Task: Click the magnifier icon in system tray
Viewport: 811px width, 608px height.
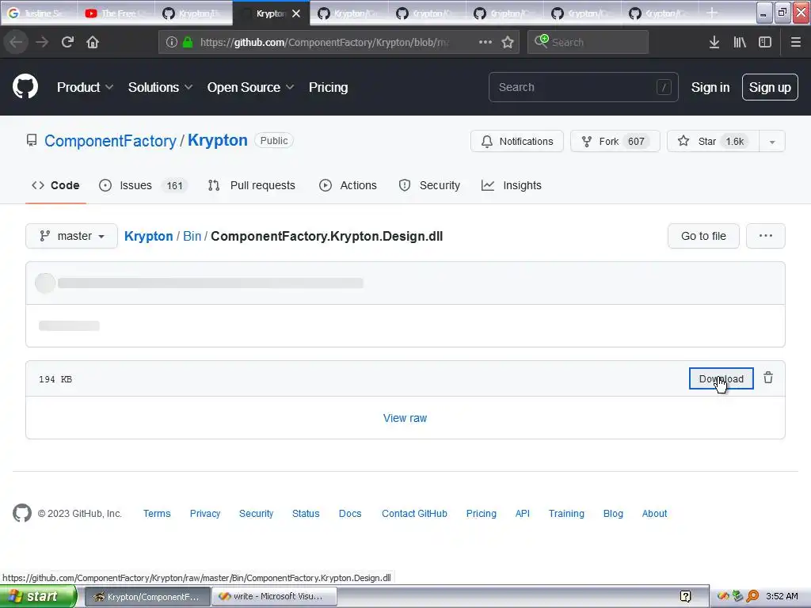Action: [752, 596]
